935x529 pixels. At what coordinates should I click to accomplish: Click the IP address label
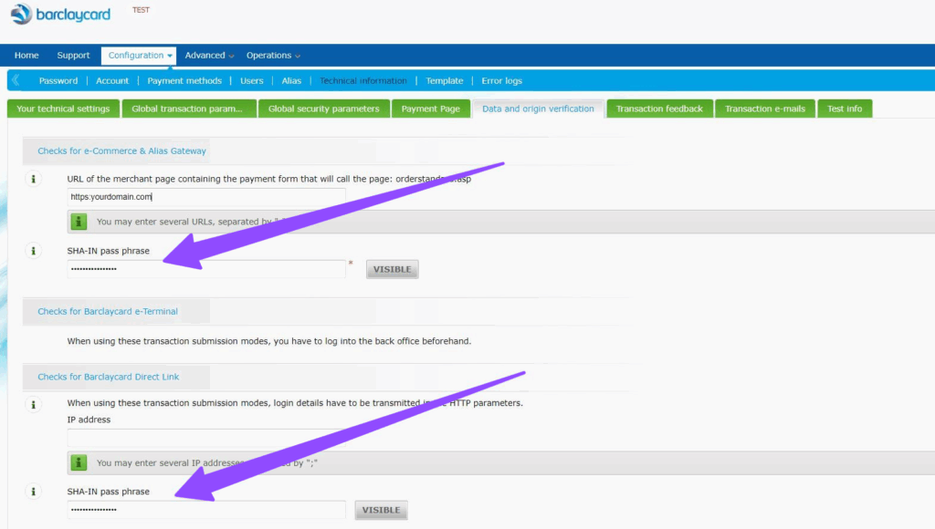(89, 420)
